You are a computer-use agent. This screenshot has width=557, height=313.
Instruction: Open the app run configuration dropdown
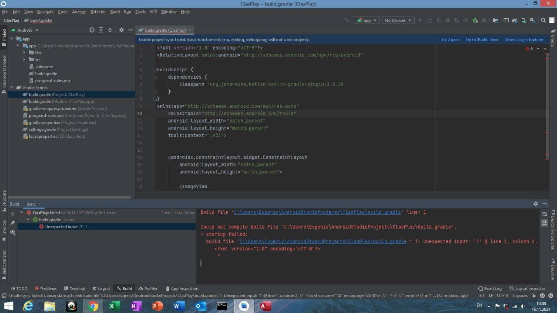pyautogui.click(x=367, y=20)
